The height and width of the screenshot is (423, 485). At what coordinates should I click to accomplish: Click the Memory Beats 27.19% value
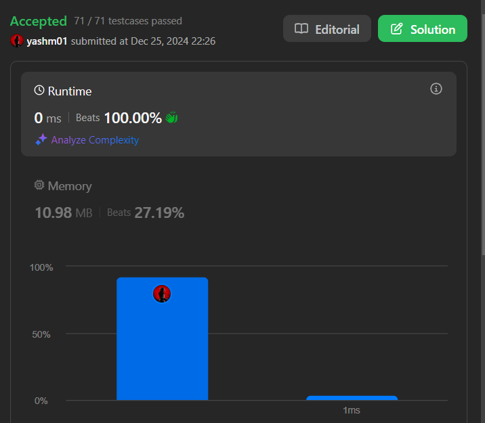(159, 213)
